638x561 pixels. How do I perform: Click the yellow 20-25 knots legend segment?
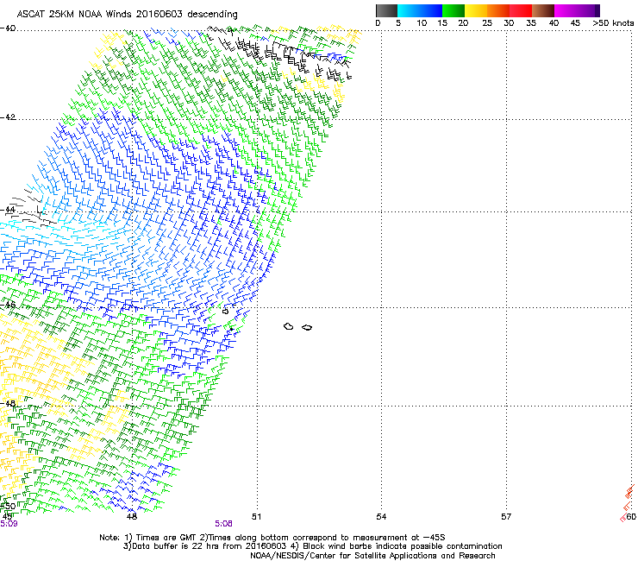coord(476,10)
